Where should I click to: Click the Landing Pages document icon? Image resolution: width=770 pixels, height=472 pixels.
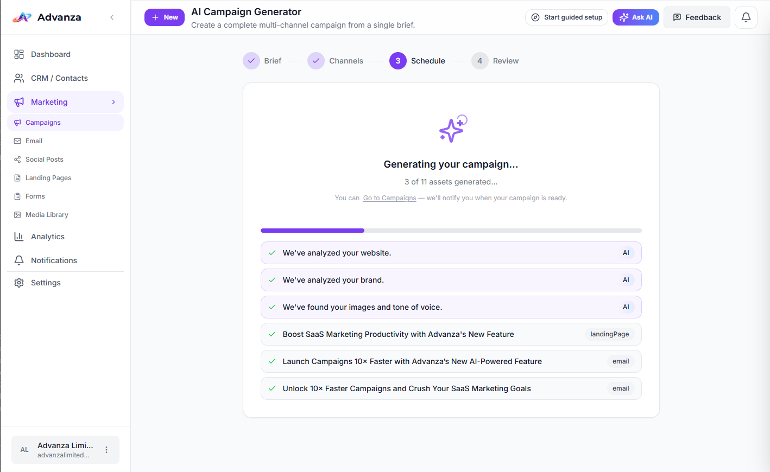click(x=17, y=178)
